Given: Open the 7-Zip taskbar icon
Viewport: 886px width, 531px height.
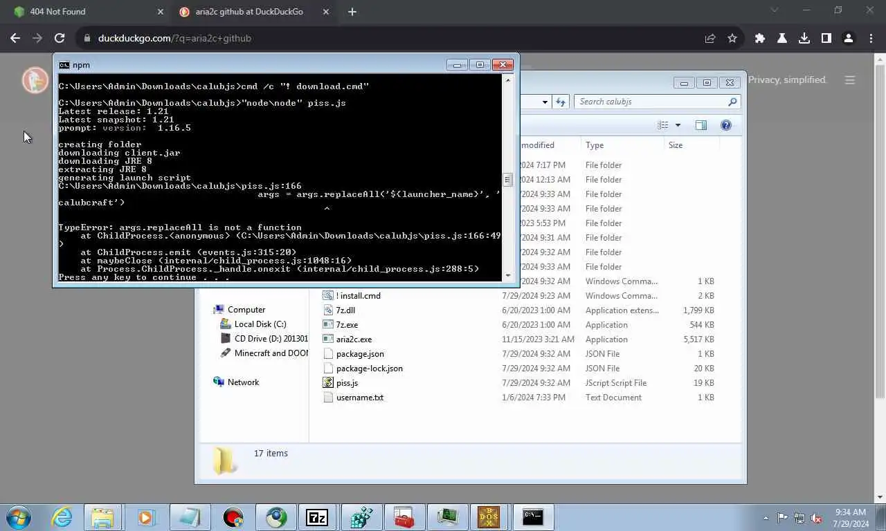Looking at the screenshot, I should [x=317, y=517].
